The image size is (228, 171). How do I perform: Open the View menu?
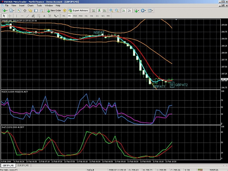[x=13, y=5]
